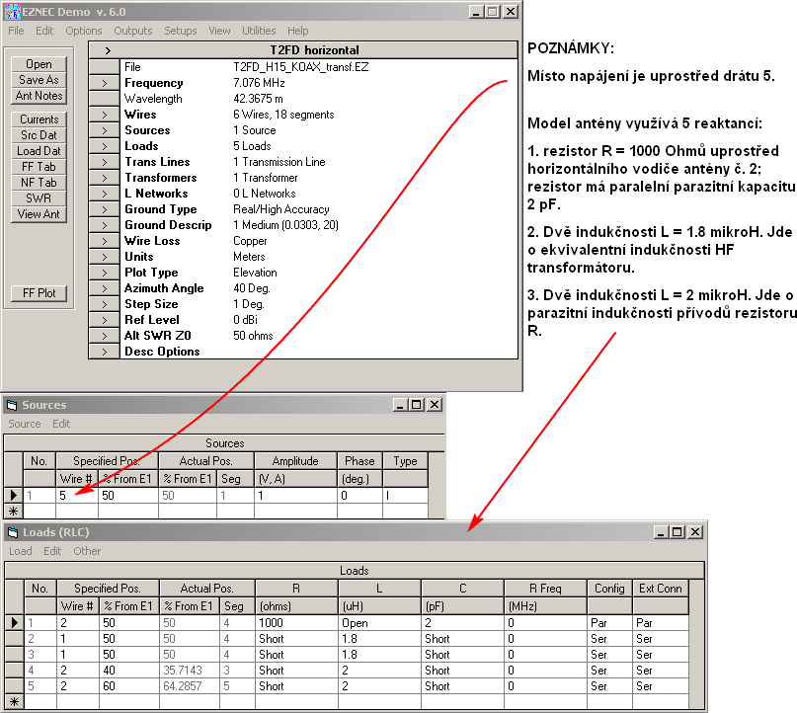
Task: Expand the Frequency setting row
Action: point(105,83)
